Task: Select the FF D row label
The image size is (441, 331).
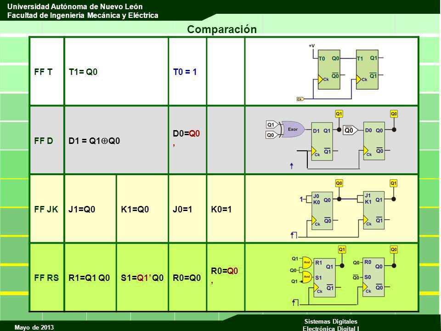Action: 44,141
